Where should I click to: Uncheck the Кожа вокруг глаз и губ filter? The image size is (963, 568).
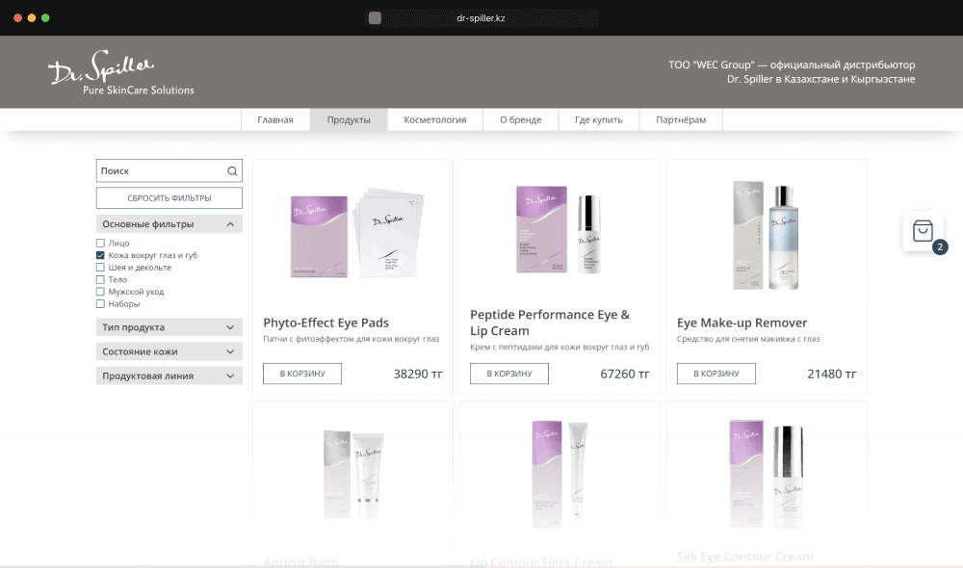pyautogui.click(x=101, y=255)
